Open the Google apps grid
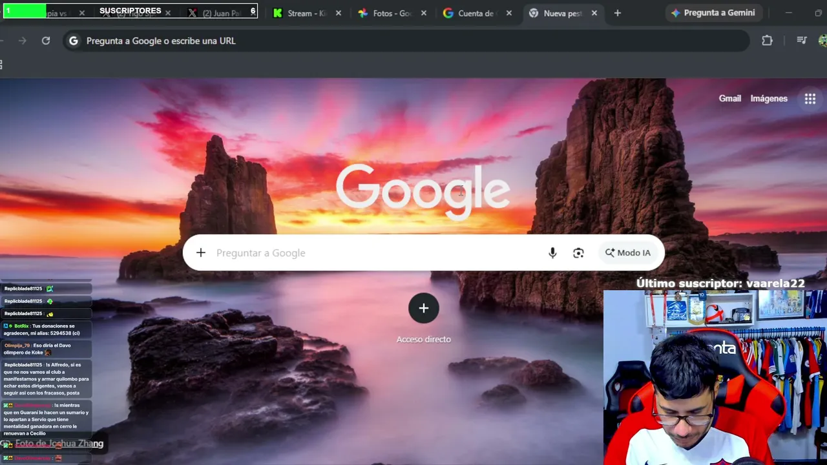 810,99
